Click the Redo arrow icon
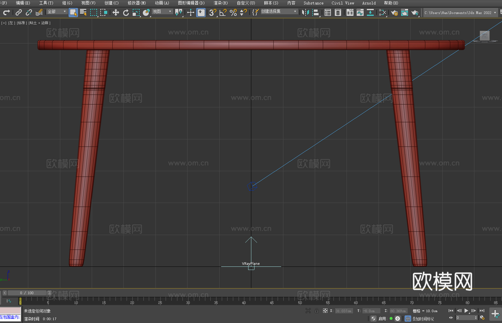Screen dimensions: 502x323 tap(6, 12)
